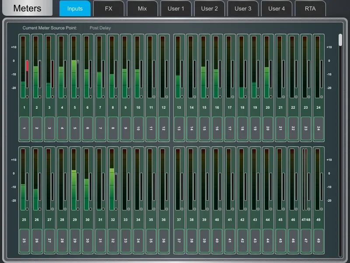
Task: Click the channel 12 gate indicator
Action: [167, 97]
